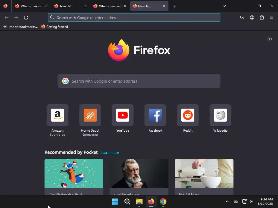Open the Getting Started bookmark
This screenshot has width=278, height=208.
[x=55, y=27]
